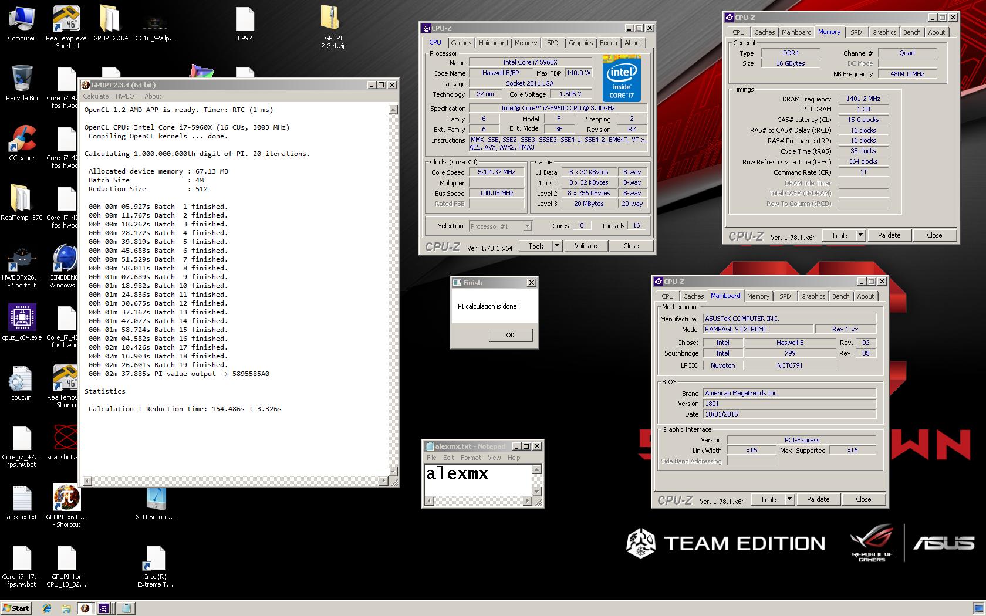Select the cpuz.ini file icon
Image resolution: width=986 pixels, height=616 pixels.
[x=22, y=383]
